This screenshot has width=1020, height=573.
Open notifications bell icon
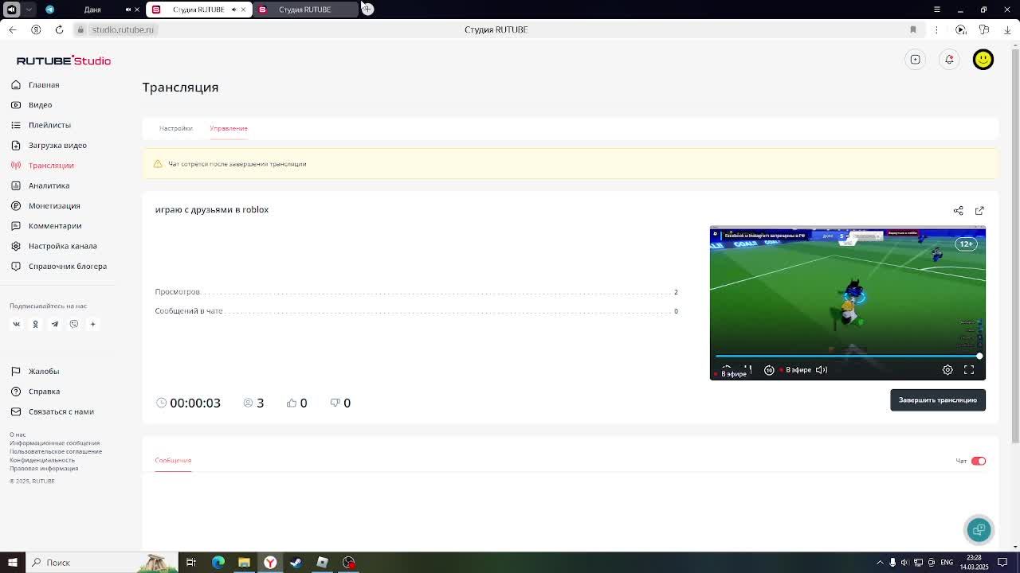(x=949, y=59)
